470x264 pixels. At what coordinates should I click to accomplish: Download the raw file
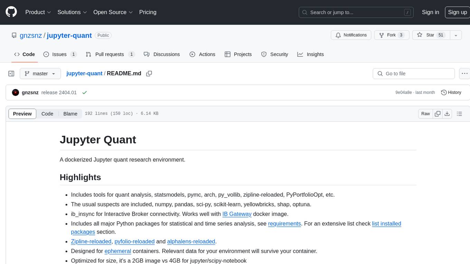(x=447, y=114)
